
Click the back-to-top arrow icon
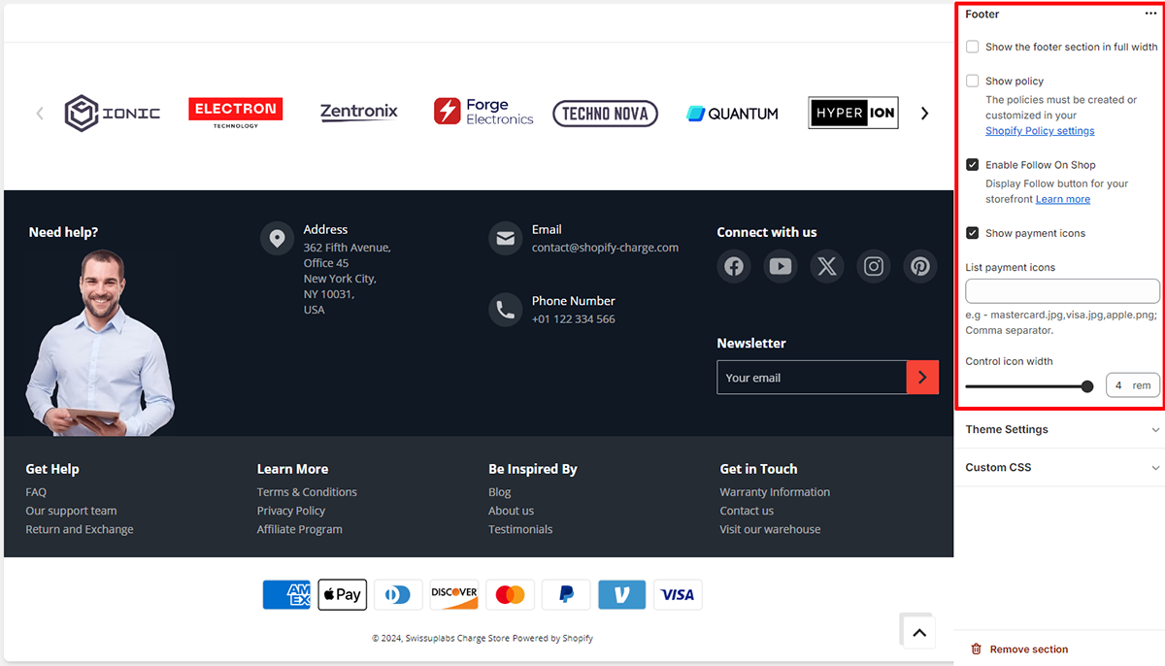pos(917,631)
